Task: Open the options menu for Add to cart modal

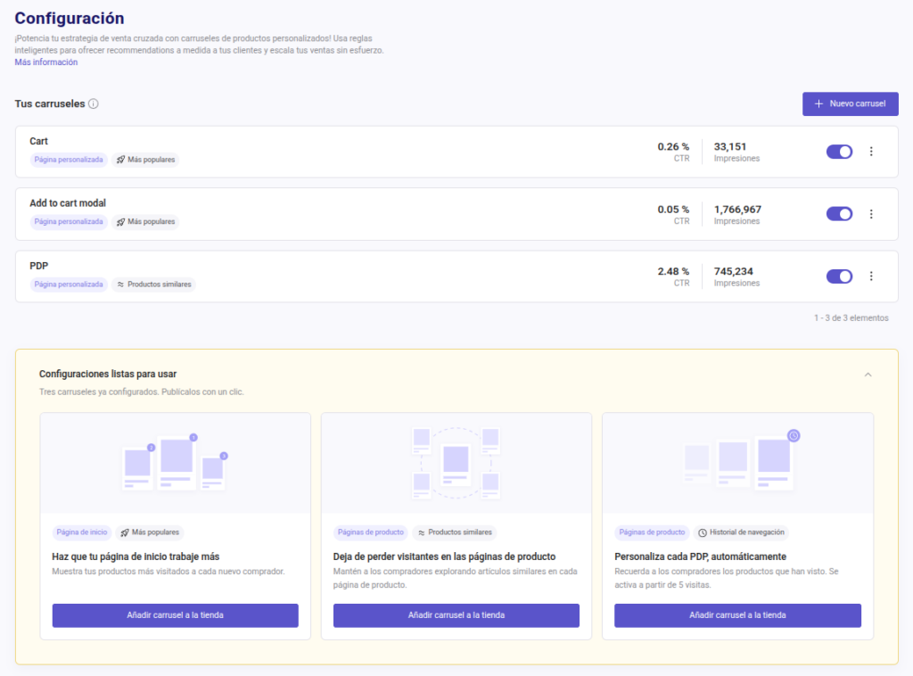Action: (x=871, y=214)
